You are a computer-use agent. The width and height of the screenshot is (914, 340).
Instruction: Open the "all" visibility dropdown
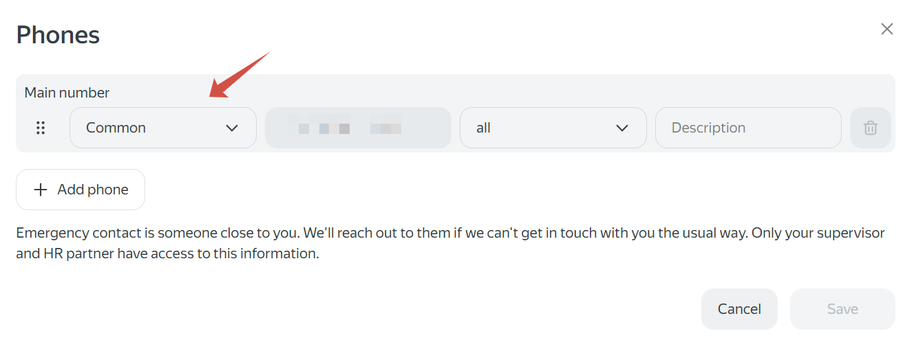553,128
